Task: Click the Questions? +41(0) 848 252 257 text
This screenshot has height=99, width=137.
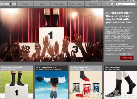Action: pos(119,54)
